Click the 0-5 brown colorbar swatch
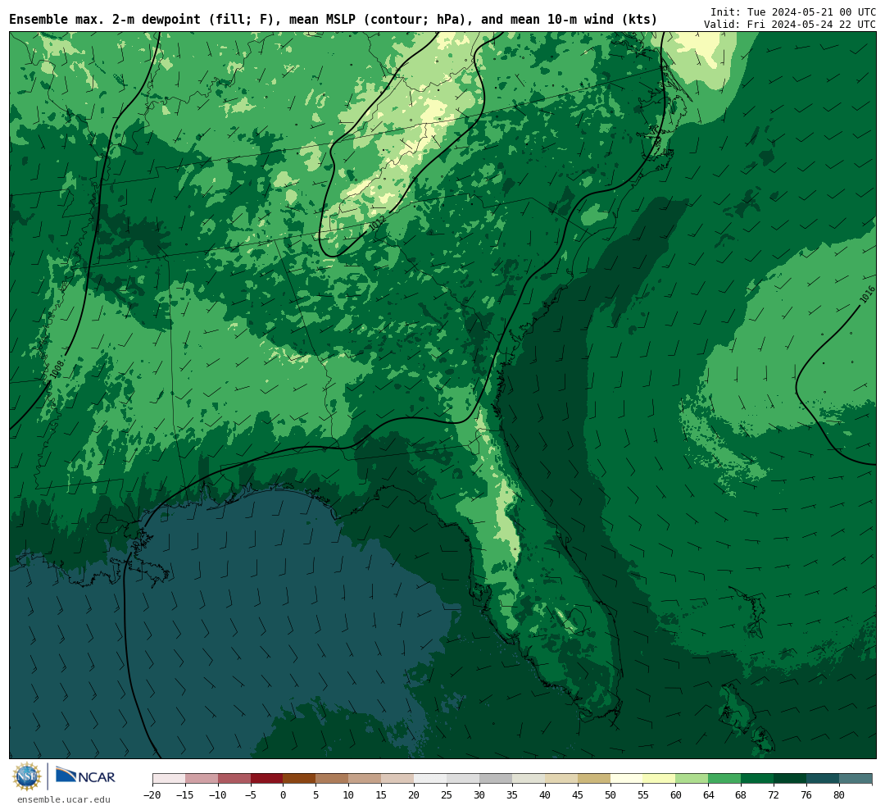 [299, 779]
